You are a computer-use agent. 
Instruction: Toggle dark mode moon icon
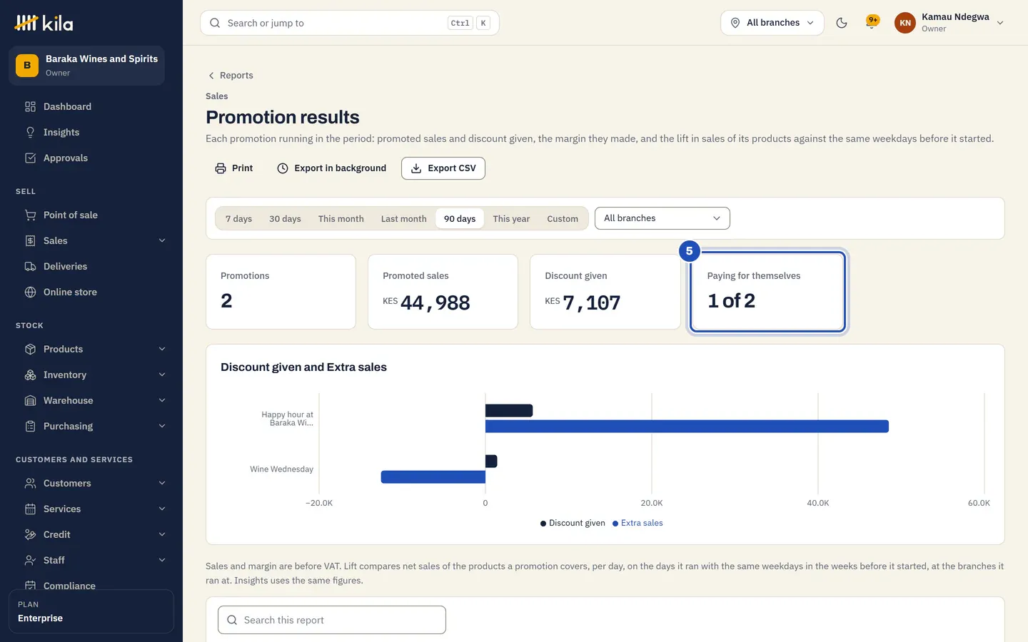842,23
